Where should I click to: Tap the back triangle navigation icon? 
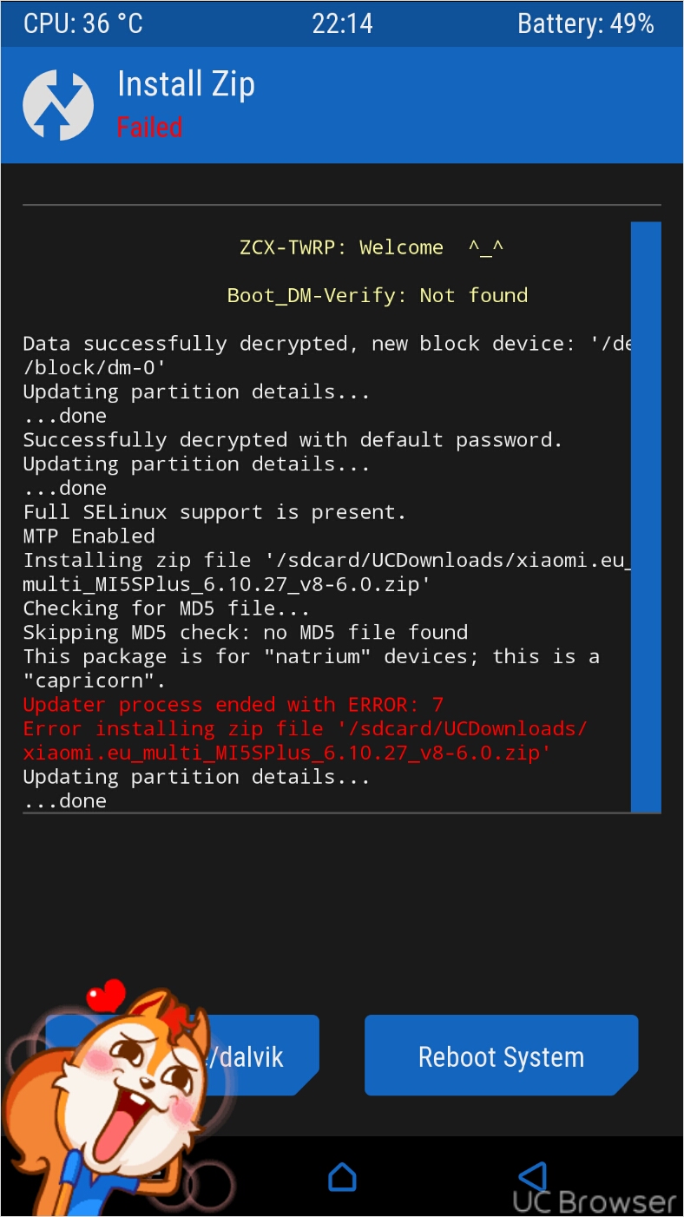(x=533, y=1176)
